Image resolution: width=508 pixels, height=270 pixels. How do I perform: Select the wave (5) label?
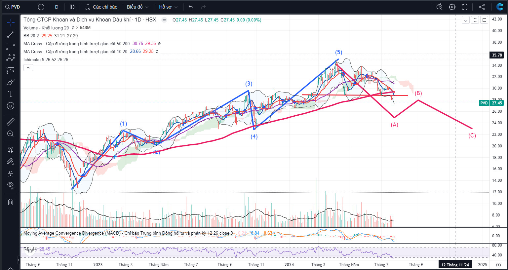(x=338, y=52)
